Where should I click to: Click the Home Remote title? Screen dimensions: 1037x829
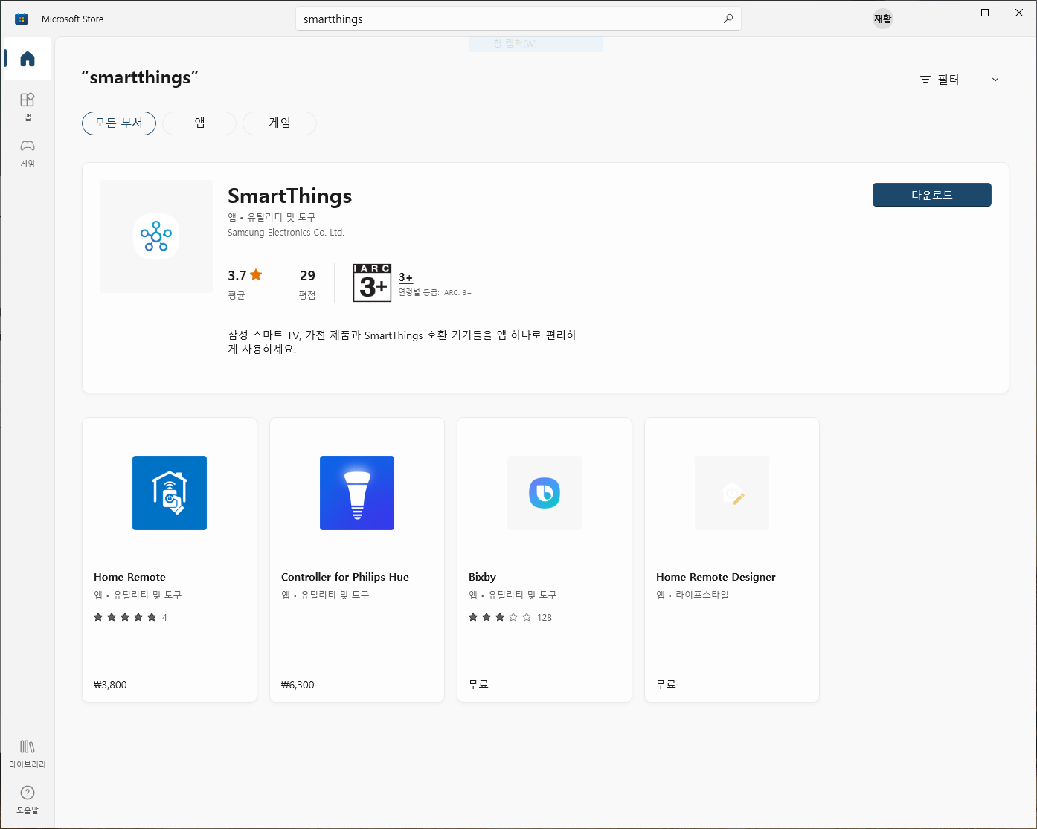(x=129, y=577)
